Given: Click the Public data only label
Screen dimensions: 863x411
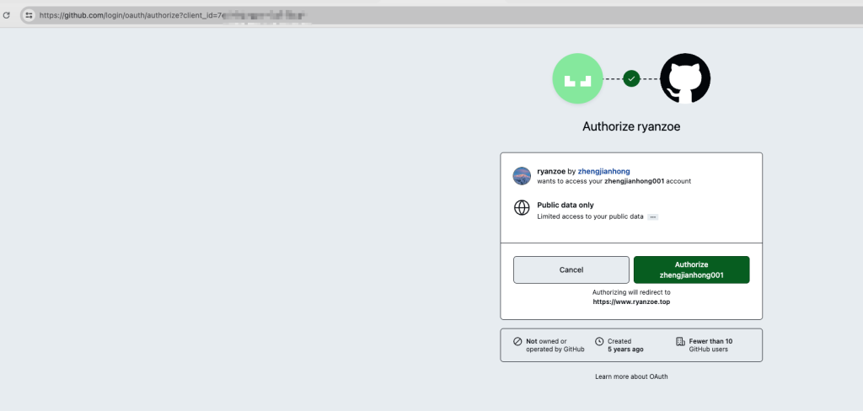Looking at the screenshot, I should coord(566,205).
